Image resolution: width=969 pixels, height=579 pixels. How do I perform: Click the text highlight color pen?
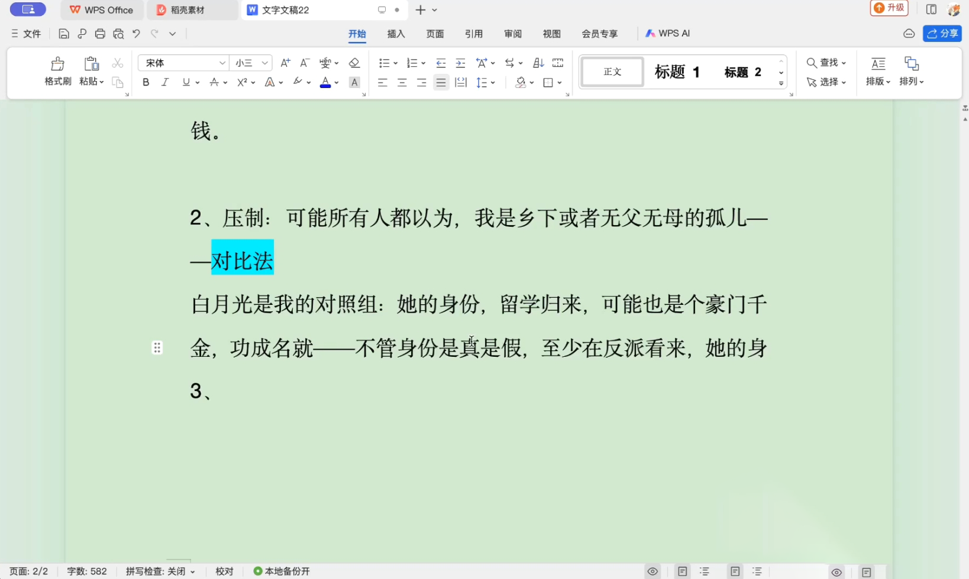click(298, 82)
